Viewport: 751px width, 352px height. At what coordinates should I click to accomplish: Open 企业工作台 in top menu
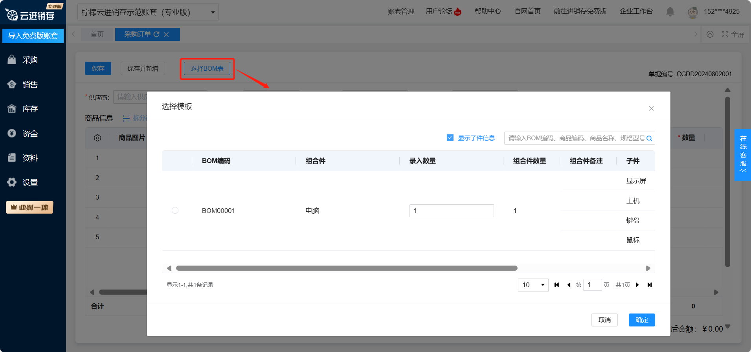pos(636,11)
